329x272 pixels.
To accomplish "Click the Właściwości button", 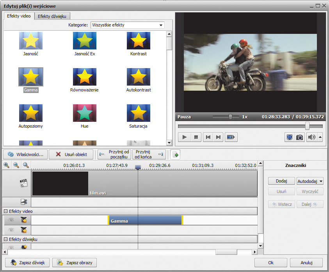I will pyautogui.click(x=25, y=154).
